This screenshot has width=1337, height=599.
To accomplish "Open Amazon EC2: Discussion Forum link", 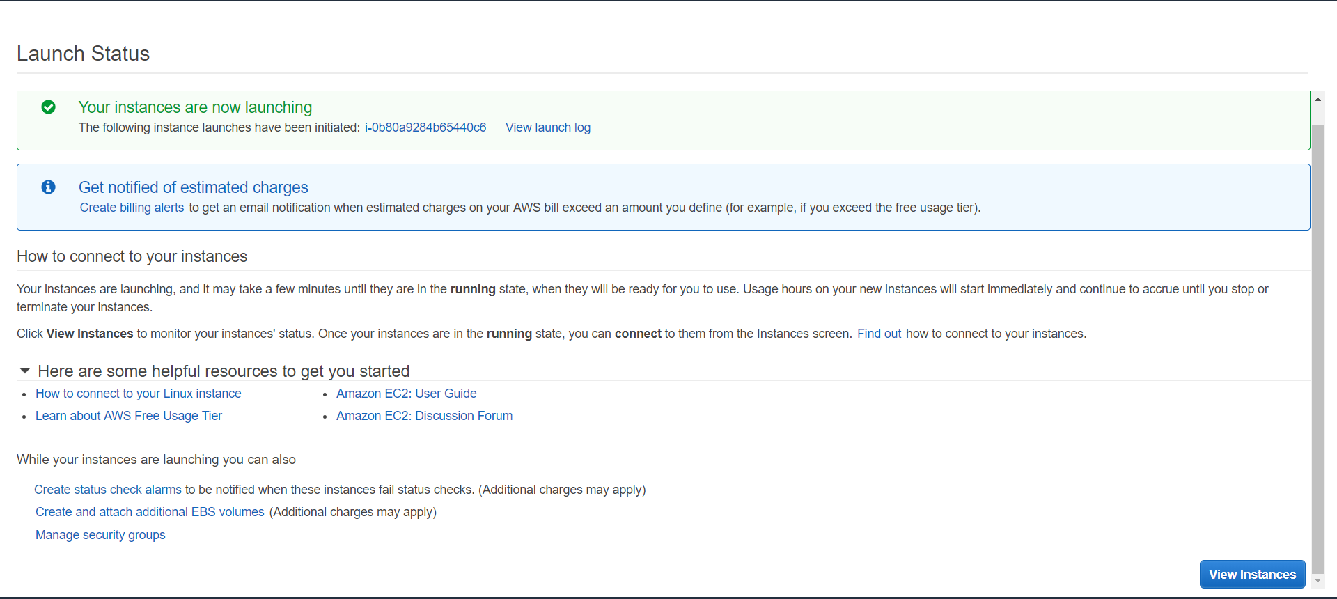I will (424, 416).
